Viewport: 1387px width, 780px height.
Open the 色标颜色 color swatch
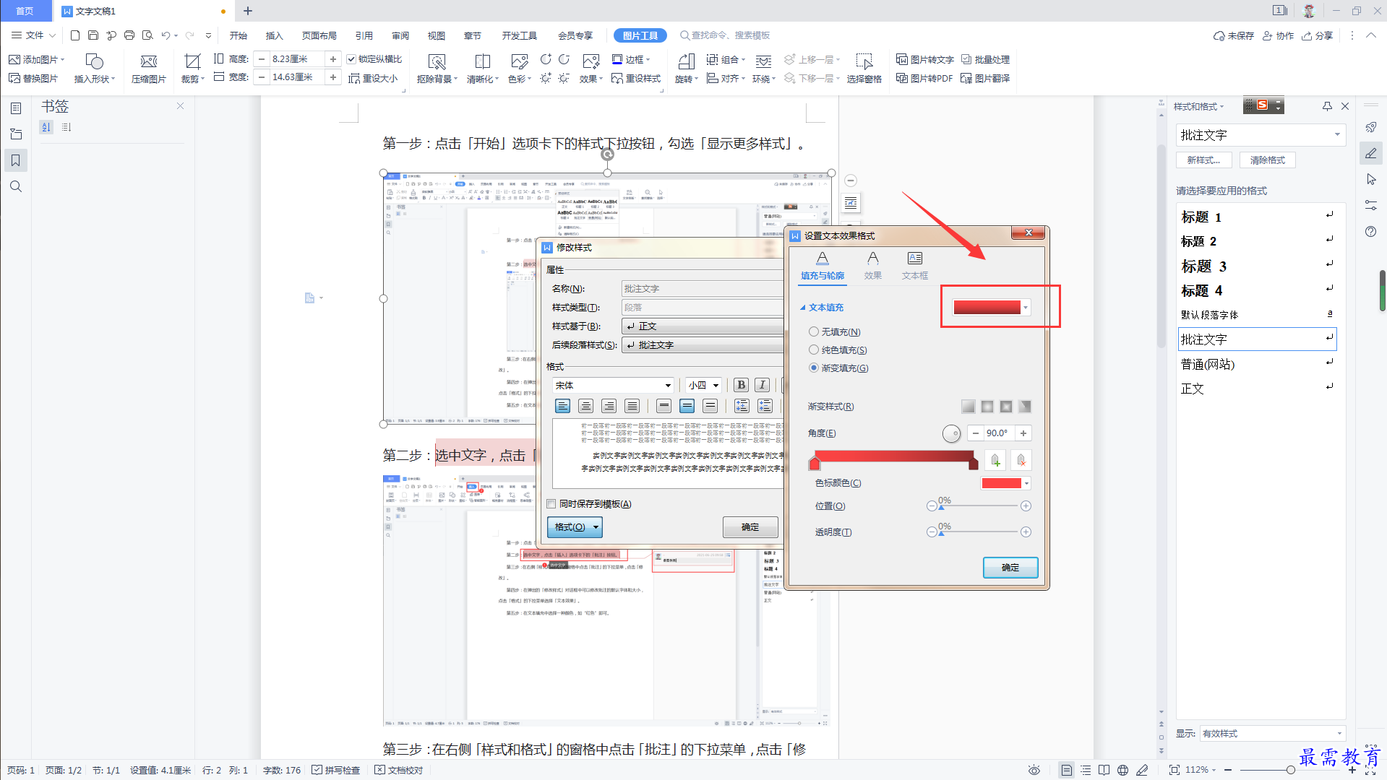tap(1005, 483)
